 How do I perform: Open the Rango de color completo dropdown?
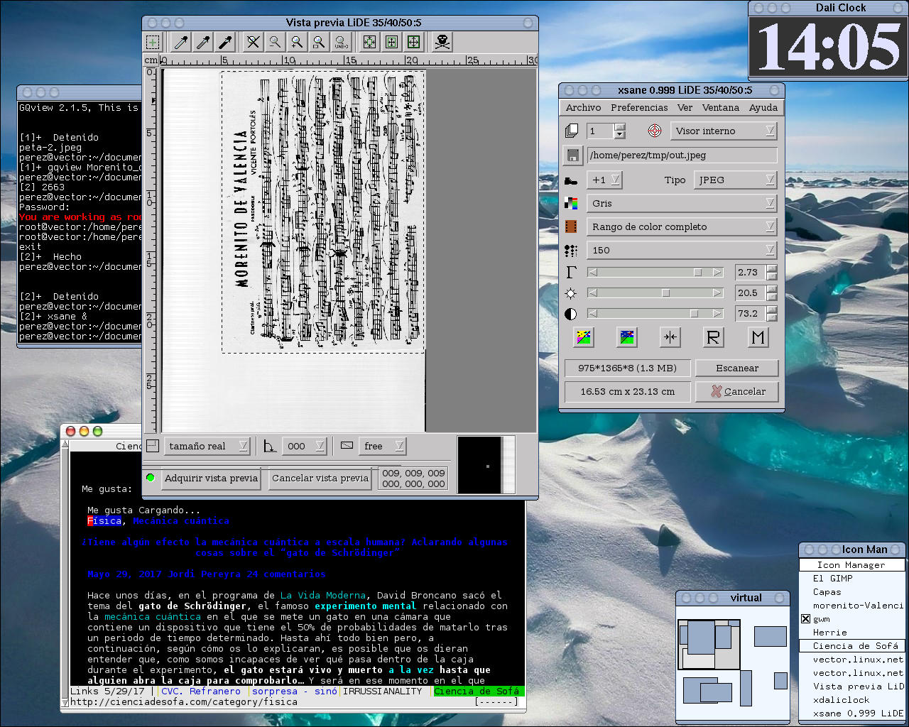coord(682,226)
